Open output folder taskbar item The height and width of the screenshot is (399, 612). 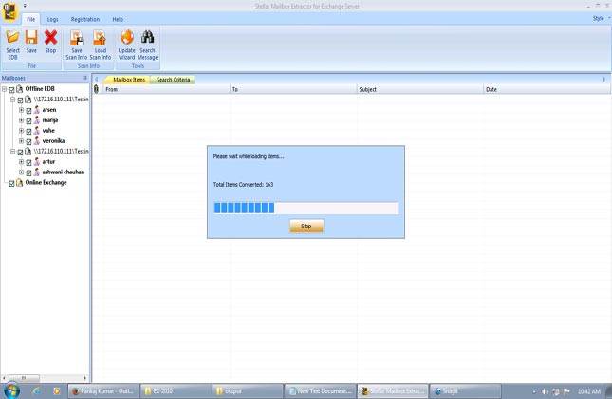248,390
